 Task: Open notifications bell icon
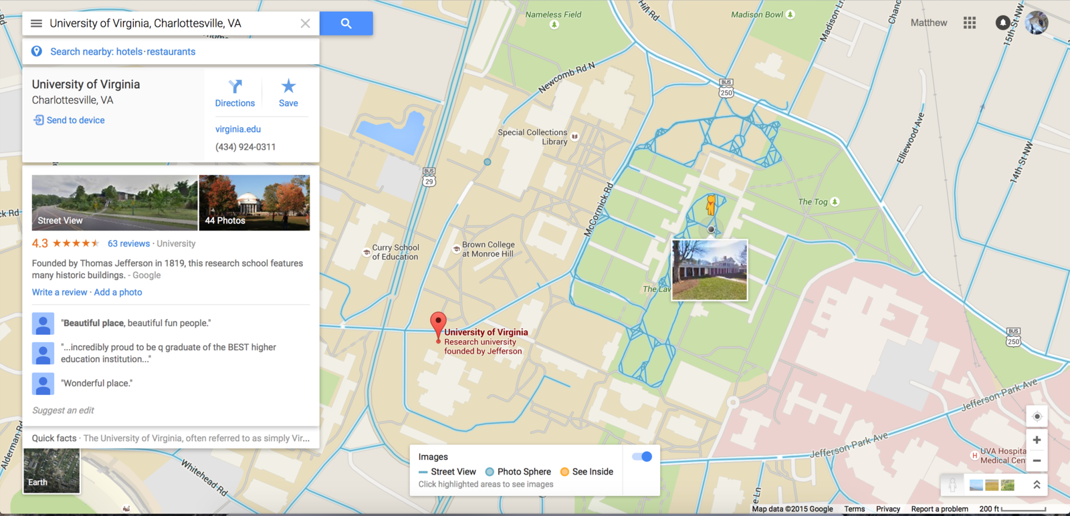tap(1002, 23)
